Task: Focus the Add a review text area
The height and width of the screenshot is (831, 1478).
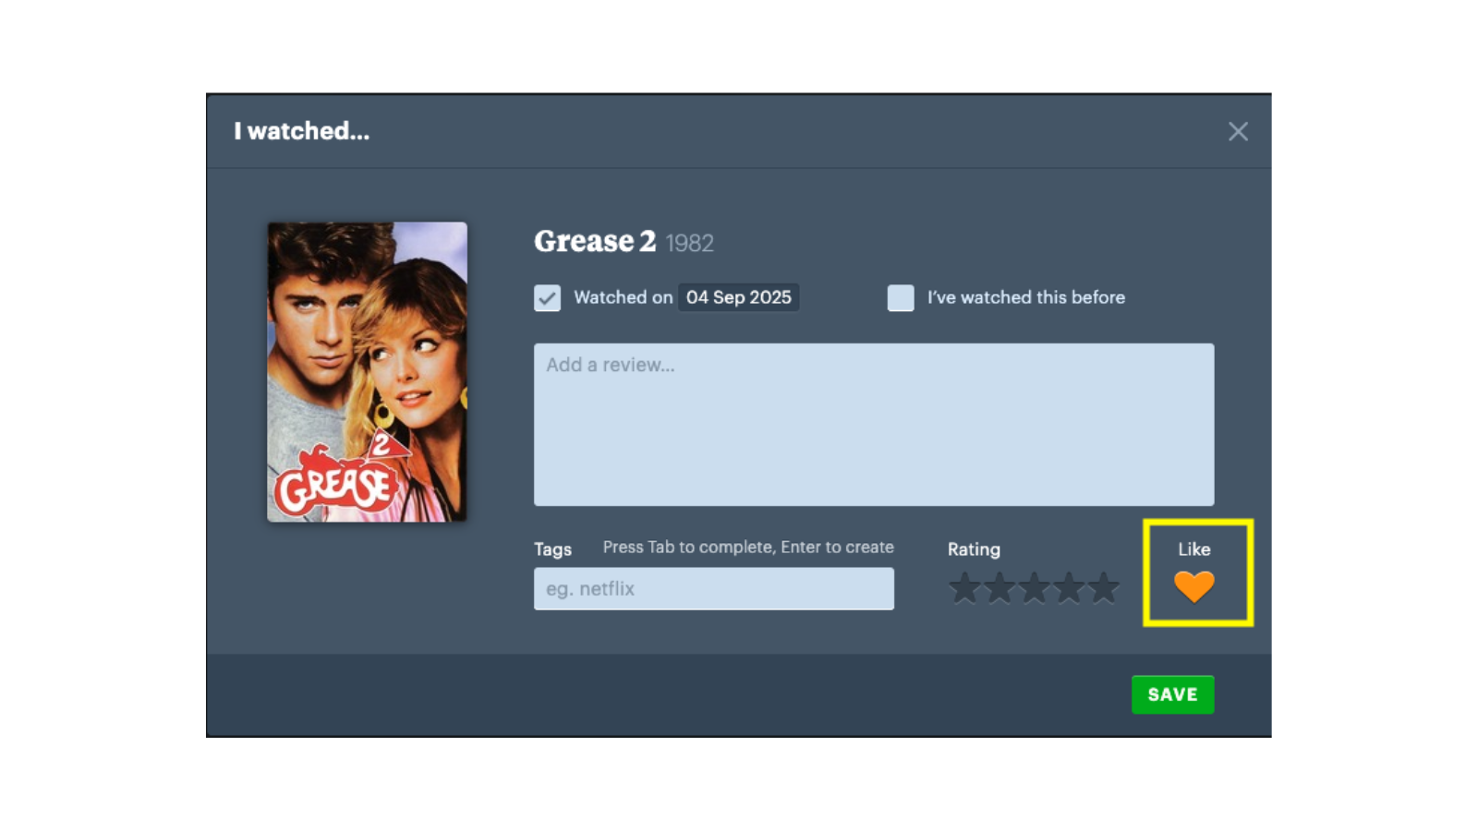Action: point(873,425)
